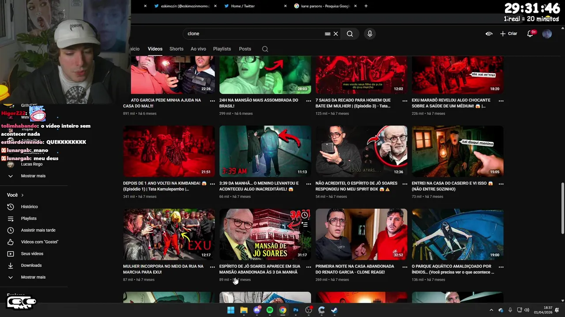The height and width of the screenshot is (317, 565).
Task: Open Discord from the taskbar
Action: (x=257, y=310)
